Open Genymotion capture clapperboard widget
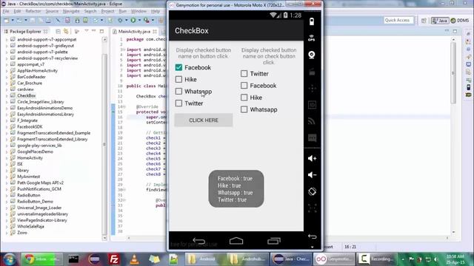The image size is (474, 266). point(312,72)
